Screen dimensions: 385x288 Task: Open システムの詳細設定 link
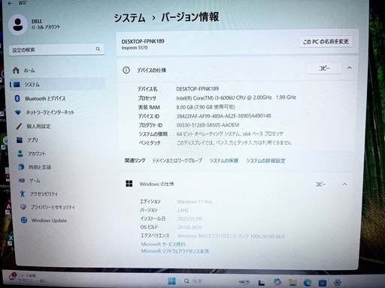coord(265,160)
